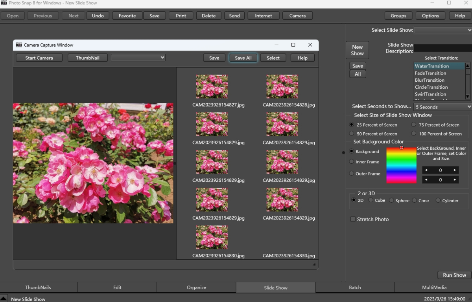The image size is (472, 302).
Task: Click the Send toolbar button
Action: click(x=234, y=16)
